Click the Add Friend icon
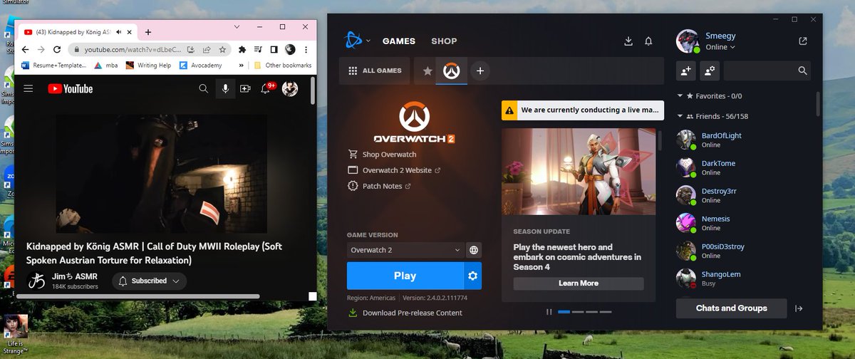 pyautogui.click(x=685, y=71)
